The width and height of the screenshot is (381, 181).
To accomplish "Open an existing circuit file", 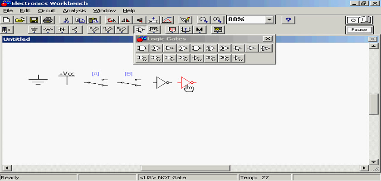I will 21,20.
